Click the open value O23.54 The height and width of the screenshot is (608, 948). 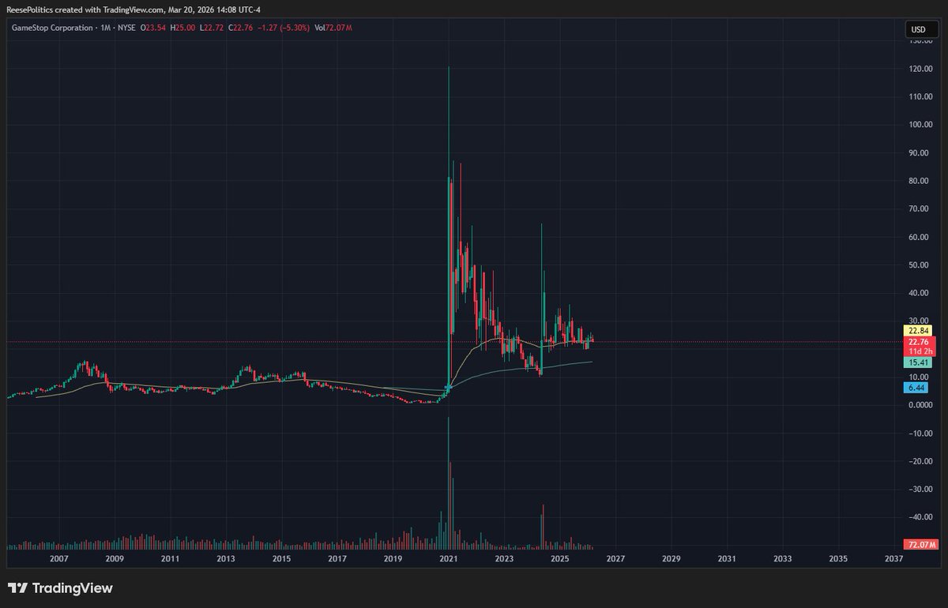point(153,28)
